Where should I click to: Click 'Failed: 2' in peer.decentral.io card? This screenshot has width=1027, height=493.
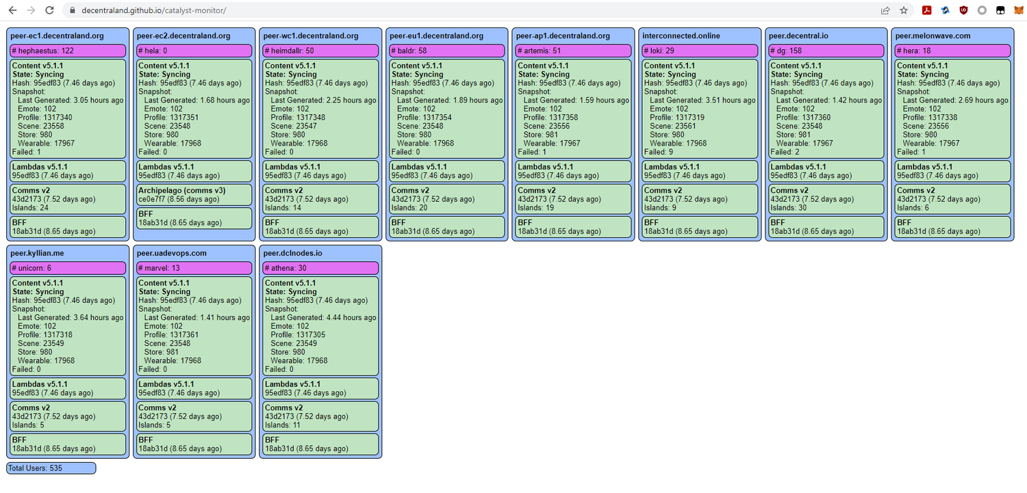coord(785,152)
